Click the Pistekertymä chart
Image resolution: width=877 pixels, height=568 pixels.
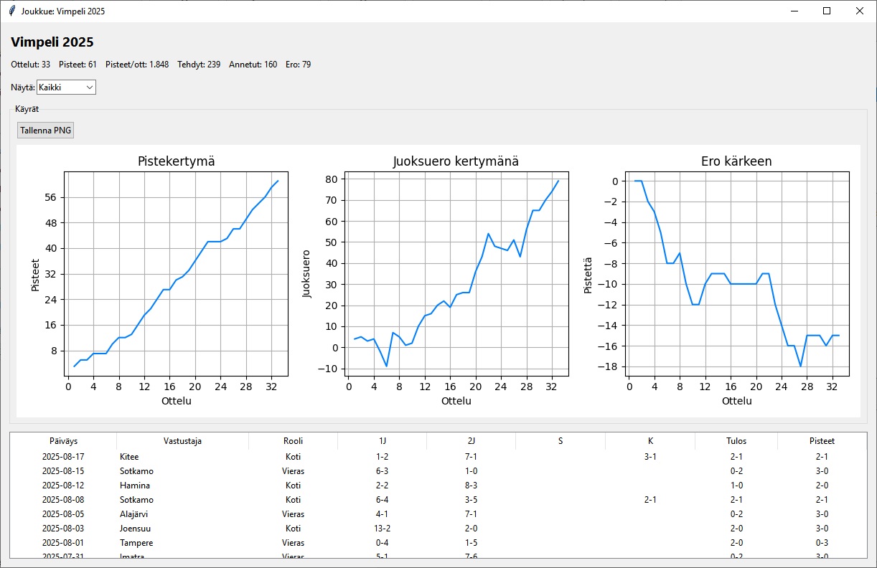click(x=176, y=273)
